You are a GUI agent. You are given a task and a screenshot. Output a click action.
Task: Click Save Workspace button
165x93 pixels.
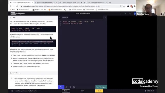(101, 87)
